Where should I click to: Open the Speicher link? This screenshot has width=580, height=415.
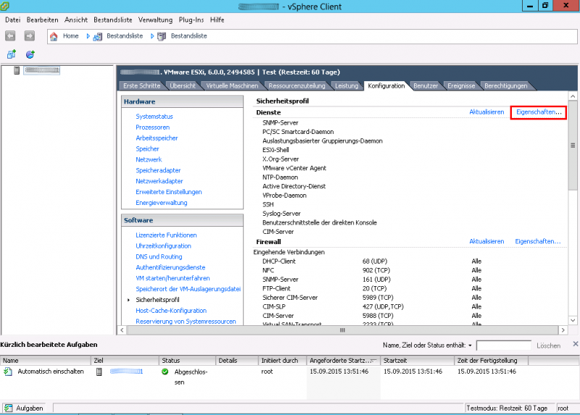tap(147, 148)
